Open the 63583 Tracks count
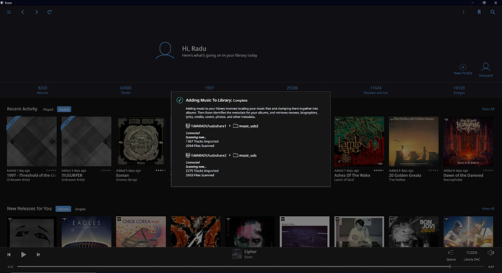Screen dimensions: 502x273 point(125,90)
